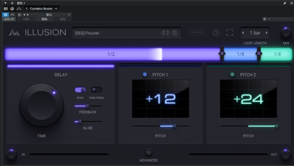Viewport: 294px width, 166px height.
Task: Save preset with floppy disk icon
Action: pyautogui.click(x=175, y=33)
